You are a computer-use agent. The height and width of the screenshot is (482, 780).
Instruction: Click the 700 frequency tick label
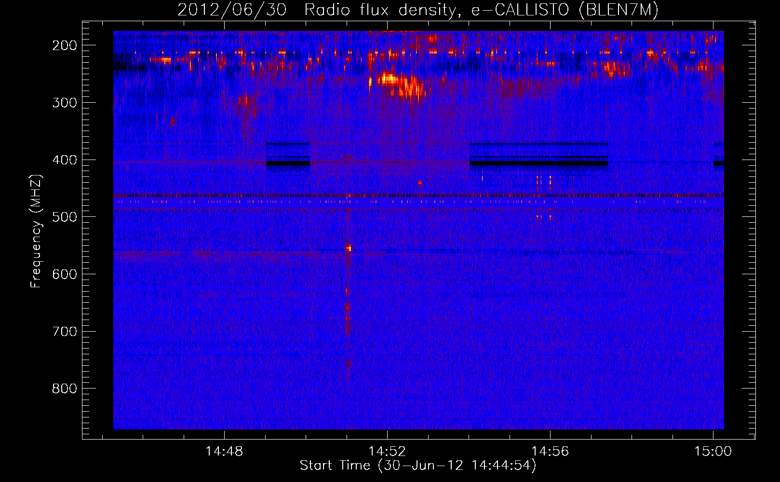pos(65,332)
